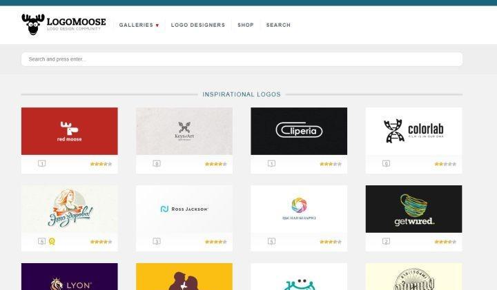This screenshot has width=497, height=290.
Task: Open the red moose logo thumbnail
Action: (70, 132)
